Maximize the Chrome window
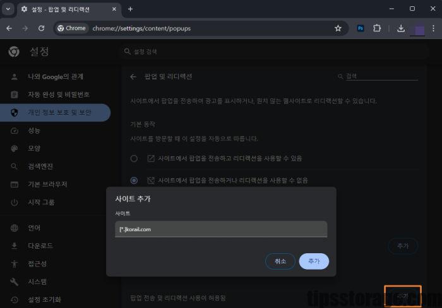Screen dimensions: 442x308 pos(412,9)
